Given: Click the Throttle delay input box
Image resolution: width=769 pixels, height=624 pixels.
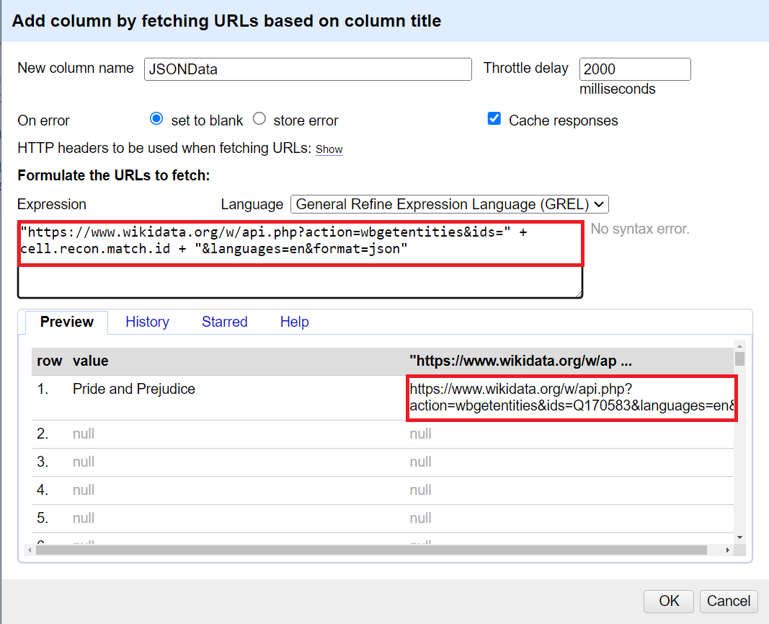Looking at the screenshot, I should pyautogui.click(x=634, y=69).
